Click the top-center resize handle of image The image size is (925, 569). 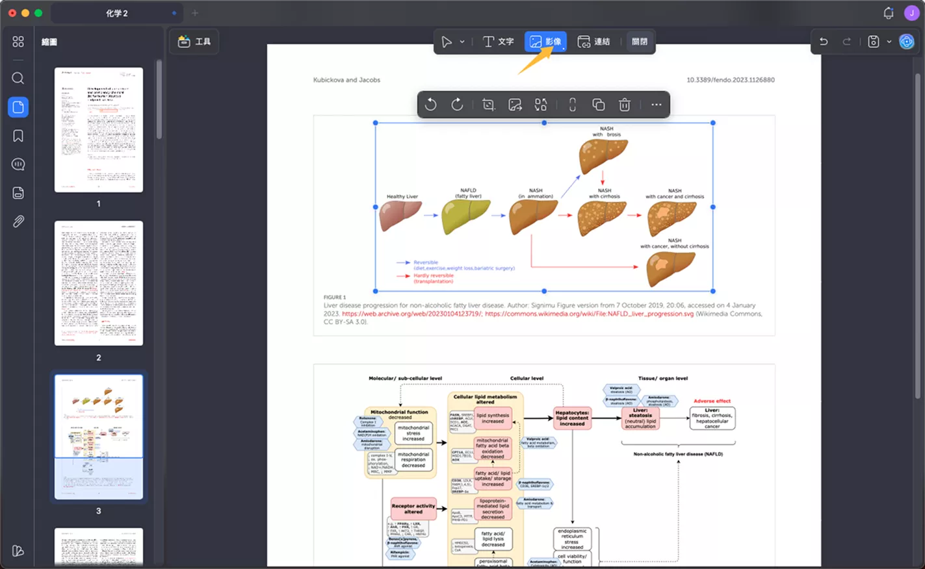pos(544,123)
